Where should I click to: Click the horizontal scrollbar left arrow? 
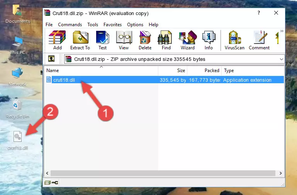point(48,173)
